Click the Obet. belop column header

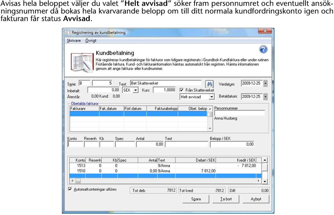click(192, 108)
